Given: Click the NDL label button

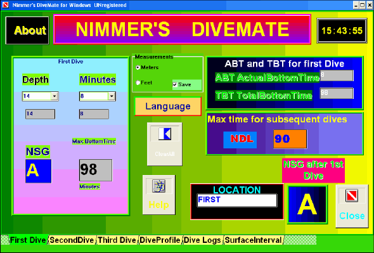Looking at the screenshot, I should pos(240,139).
